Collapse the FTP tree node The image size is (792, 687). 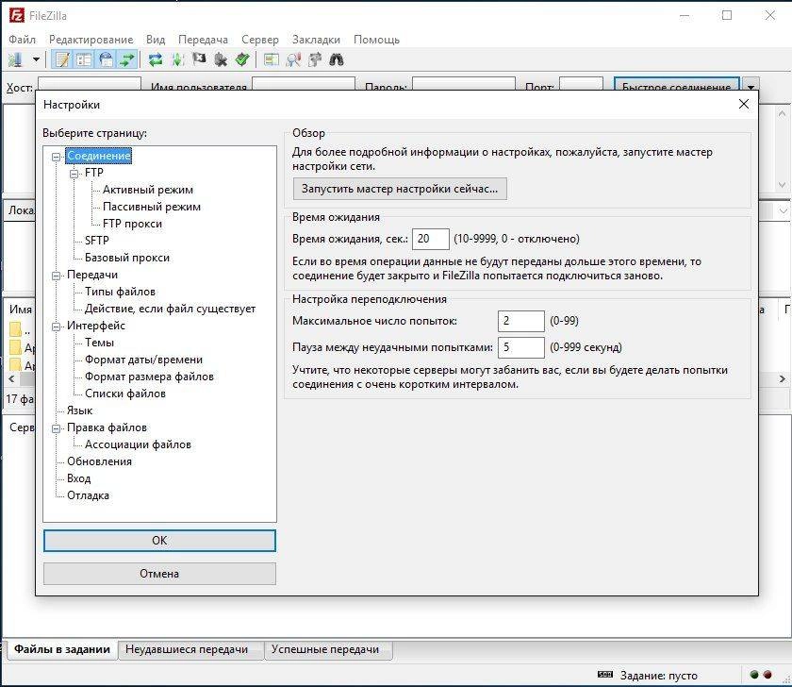(x=74, y=174)
